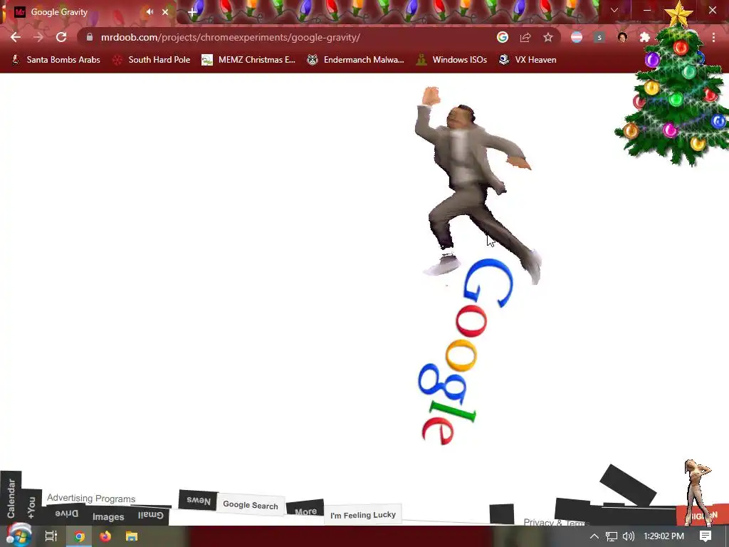Close the Google Gravity tab

165,12
